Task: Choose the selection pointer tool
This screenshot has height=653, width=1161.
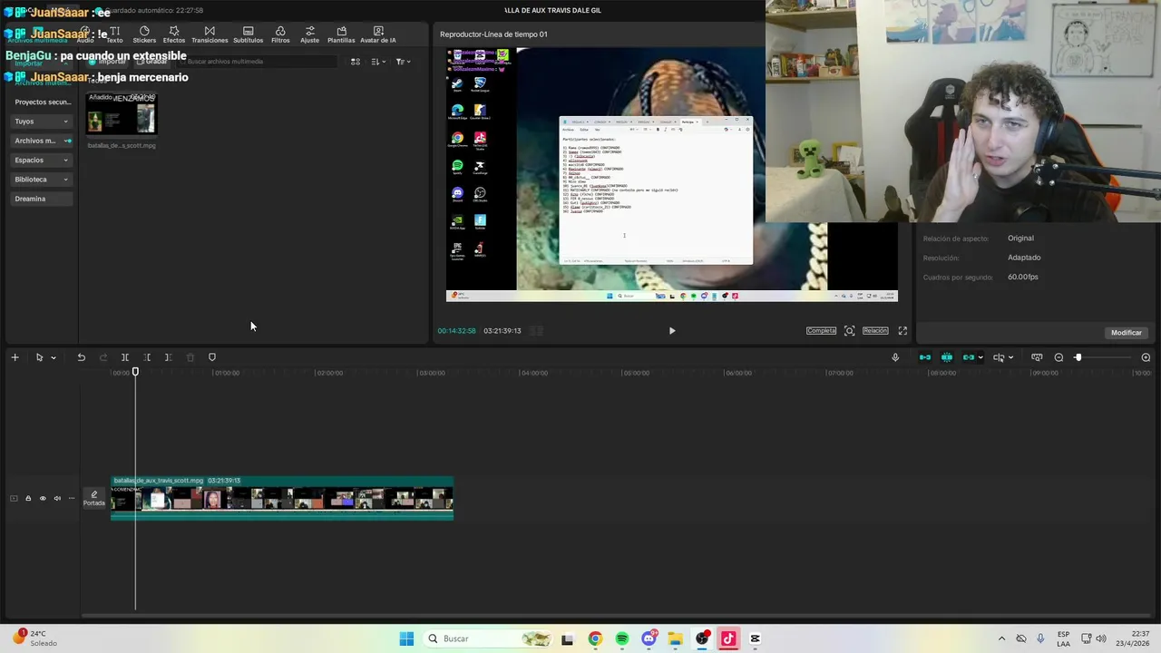Action: pos(39,357)
